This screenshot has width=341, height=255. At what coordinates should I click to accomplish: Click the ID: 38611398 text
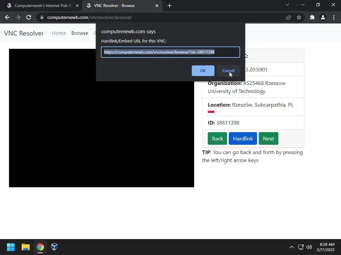pyautogui.click(x=223, y=123)
